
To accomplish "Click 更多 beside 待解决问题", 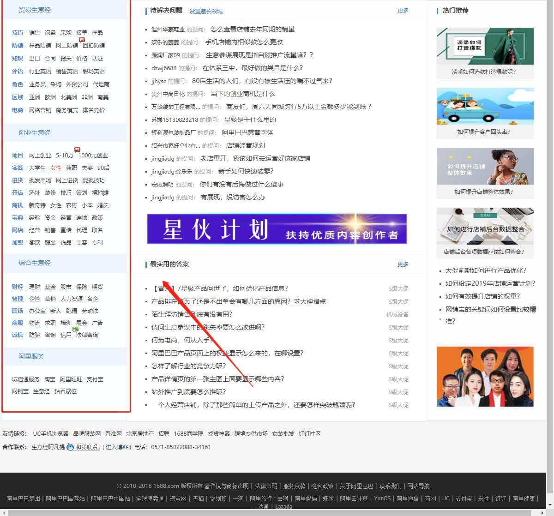I will click(402, 10).
